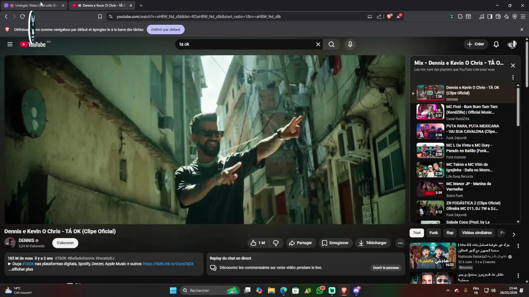Open Brave playlist music note icon
The image size is (529, 297).
point(481,16)
